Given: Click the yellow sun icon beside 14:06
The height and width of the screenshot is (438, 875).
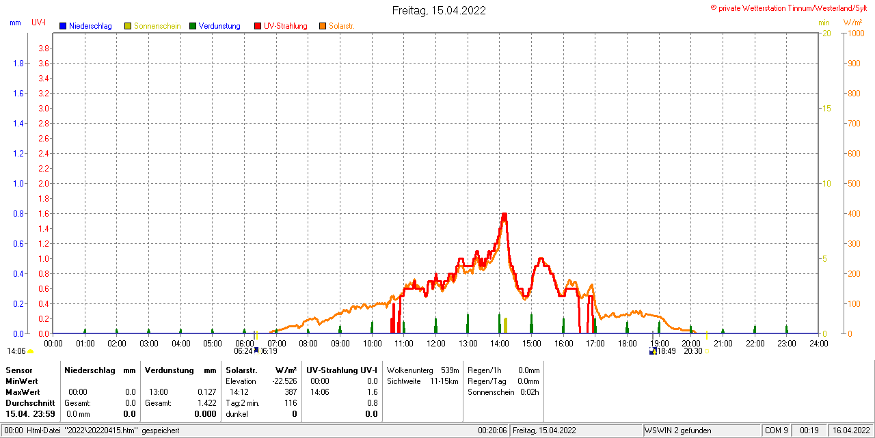Looking at the screenshot, I should point(30,351).
